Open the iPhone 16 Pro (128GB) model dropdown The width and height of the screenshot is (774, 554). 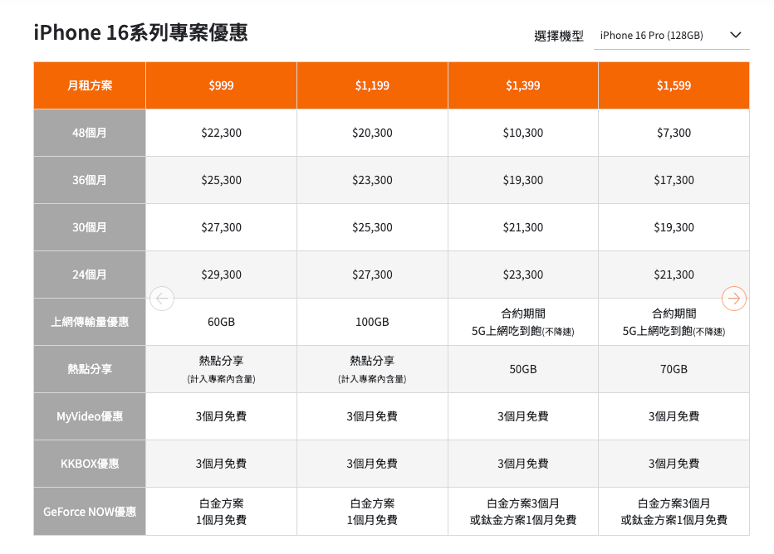pyautogui.click(x=671, y=36)
